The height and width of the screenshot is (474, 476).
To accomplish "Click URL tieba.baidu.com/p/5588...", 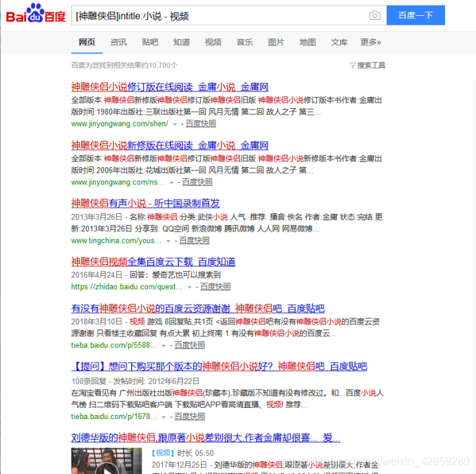I will point(114,345).
